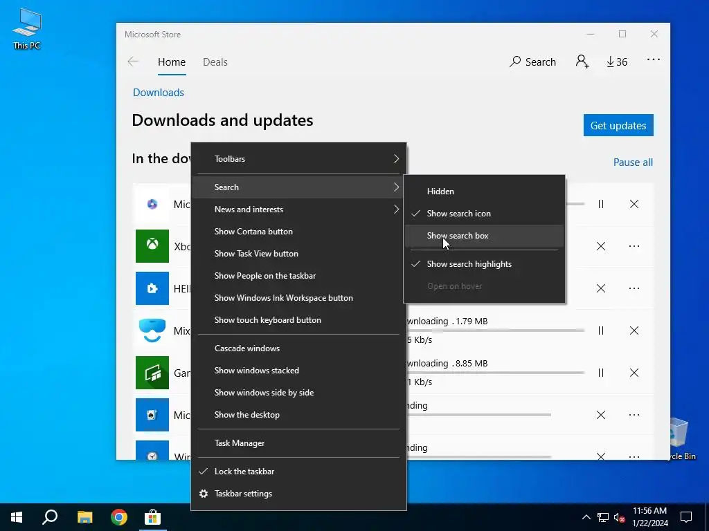Screen dimensions: 709x531
Task: Click the taskbar search magnifier icon
Action: click(50, 517)
